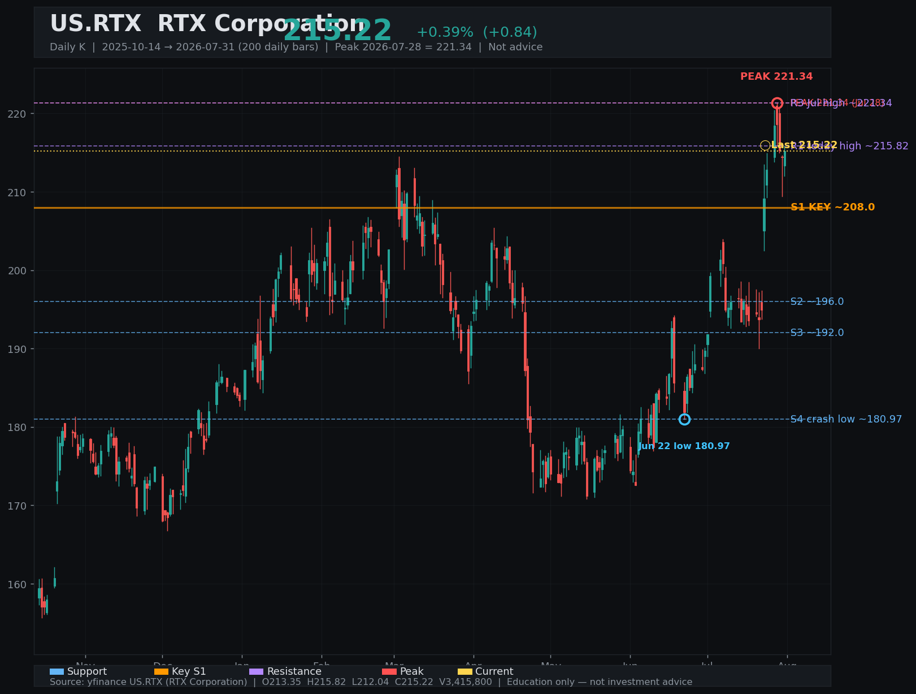Click the red 'PEAK 221.34' annotation above the chart

click(776, 77)
